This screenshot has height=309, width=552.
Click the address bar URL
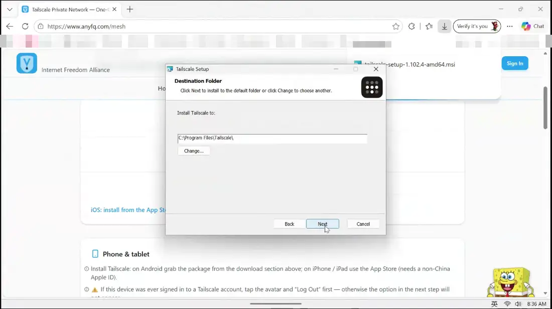(86, 27)
